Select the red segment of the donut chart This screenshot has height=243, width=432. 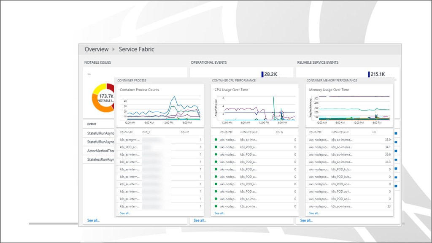(x=111, y=88)
